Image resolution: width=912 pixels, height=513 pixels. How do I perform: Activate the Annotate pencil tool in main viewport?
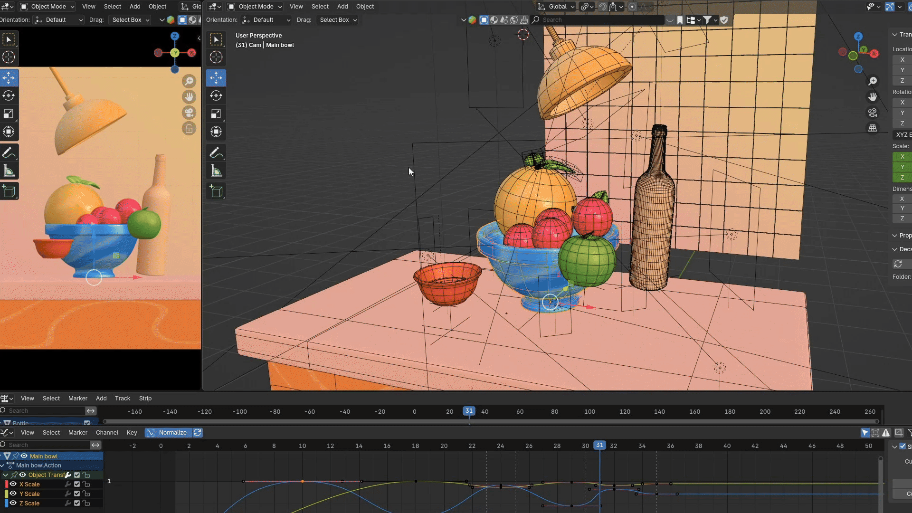[x=216, y=152]
